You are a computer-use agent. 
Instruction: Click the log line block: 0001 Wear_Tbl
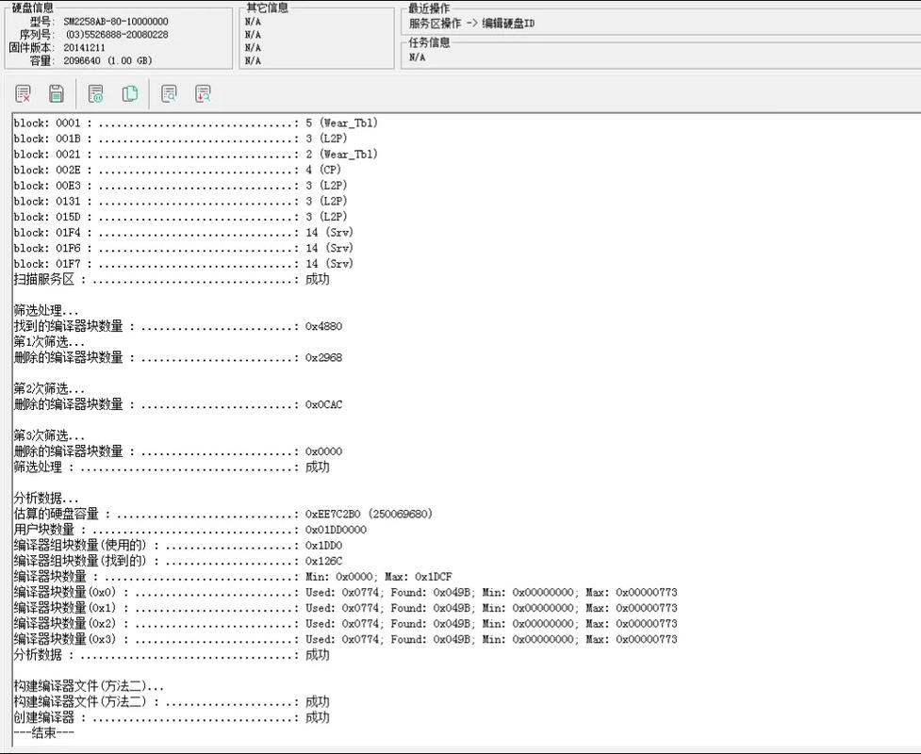click(195, 123)
